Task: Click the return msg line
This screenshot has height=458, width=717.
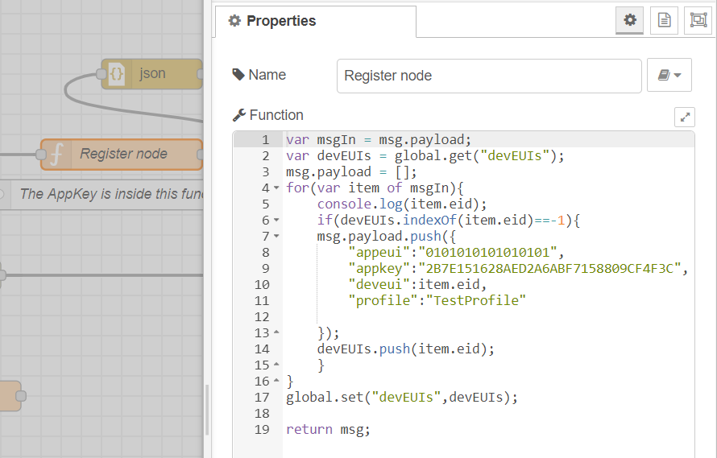Action: tap(328, 429)
